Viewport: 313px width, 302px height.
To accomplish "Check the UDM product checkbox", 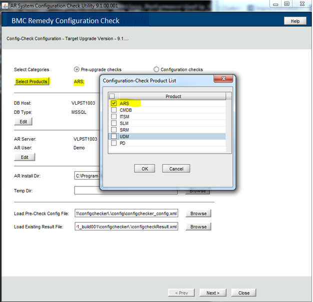I will click(114, 136).
